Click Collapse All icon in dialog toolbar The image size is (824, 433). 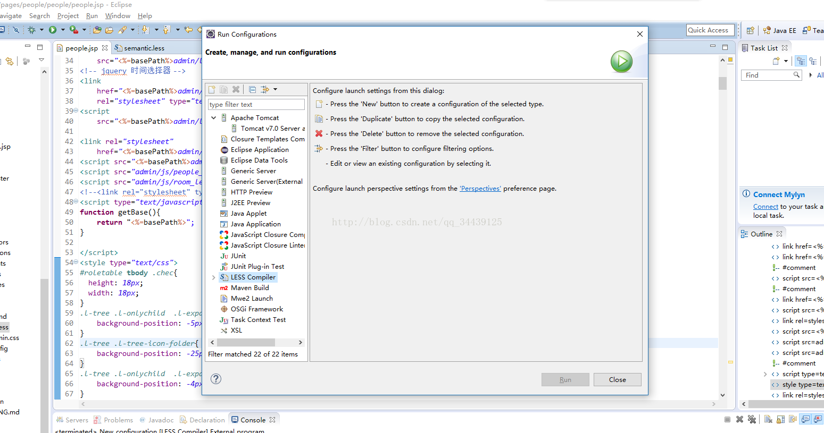tap(252, 89)
